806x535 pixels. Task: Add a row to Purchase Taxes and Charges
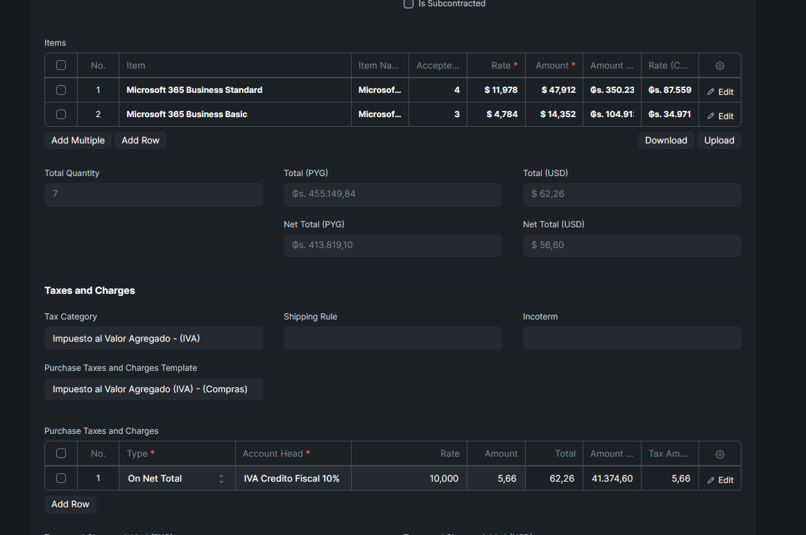[x=71, y=505]
